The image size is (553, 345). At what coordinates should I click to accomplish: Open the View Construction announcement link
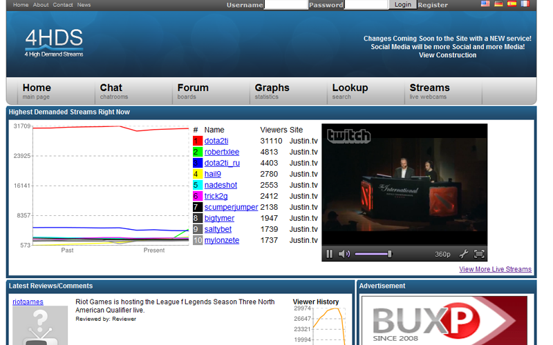tap(447, 55)
